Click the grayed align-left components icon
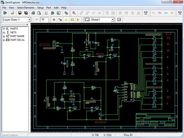Screen dimensions: 184x138 120,13
